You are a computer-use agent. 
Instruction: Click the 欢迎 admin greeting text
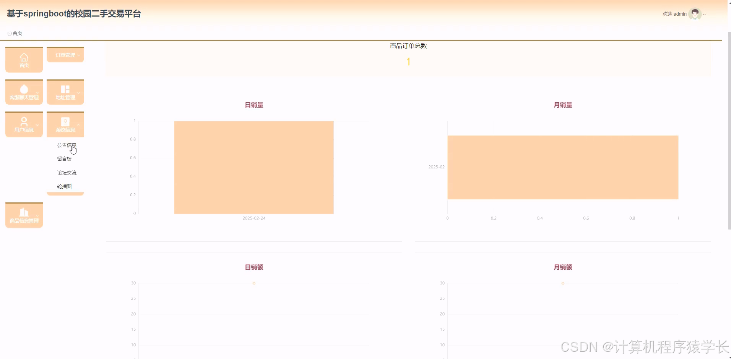(674, 14)
